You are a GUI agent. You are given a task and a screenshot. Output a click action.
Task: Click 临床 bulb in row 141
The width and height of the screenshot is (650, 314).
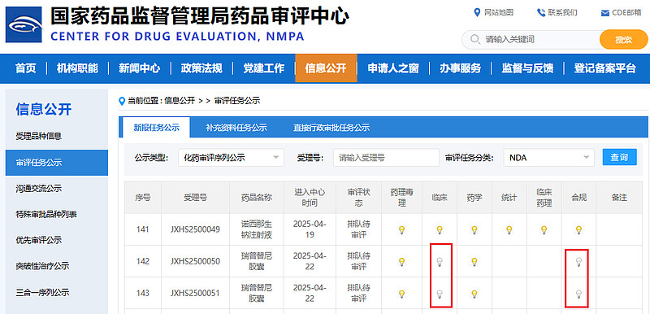pos(440,229)
